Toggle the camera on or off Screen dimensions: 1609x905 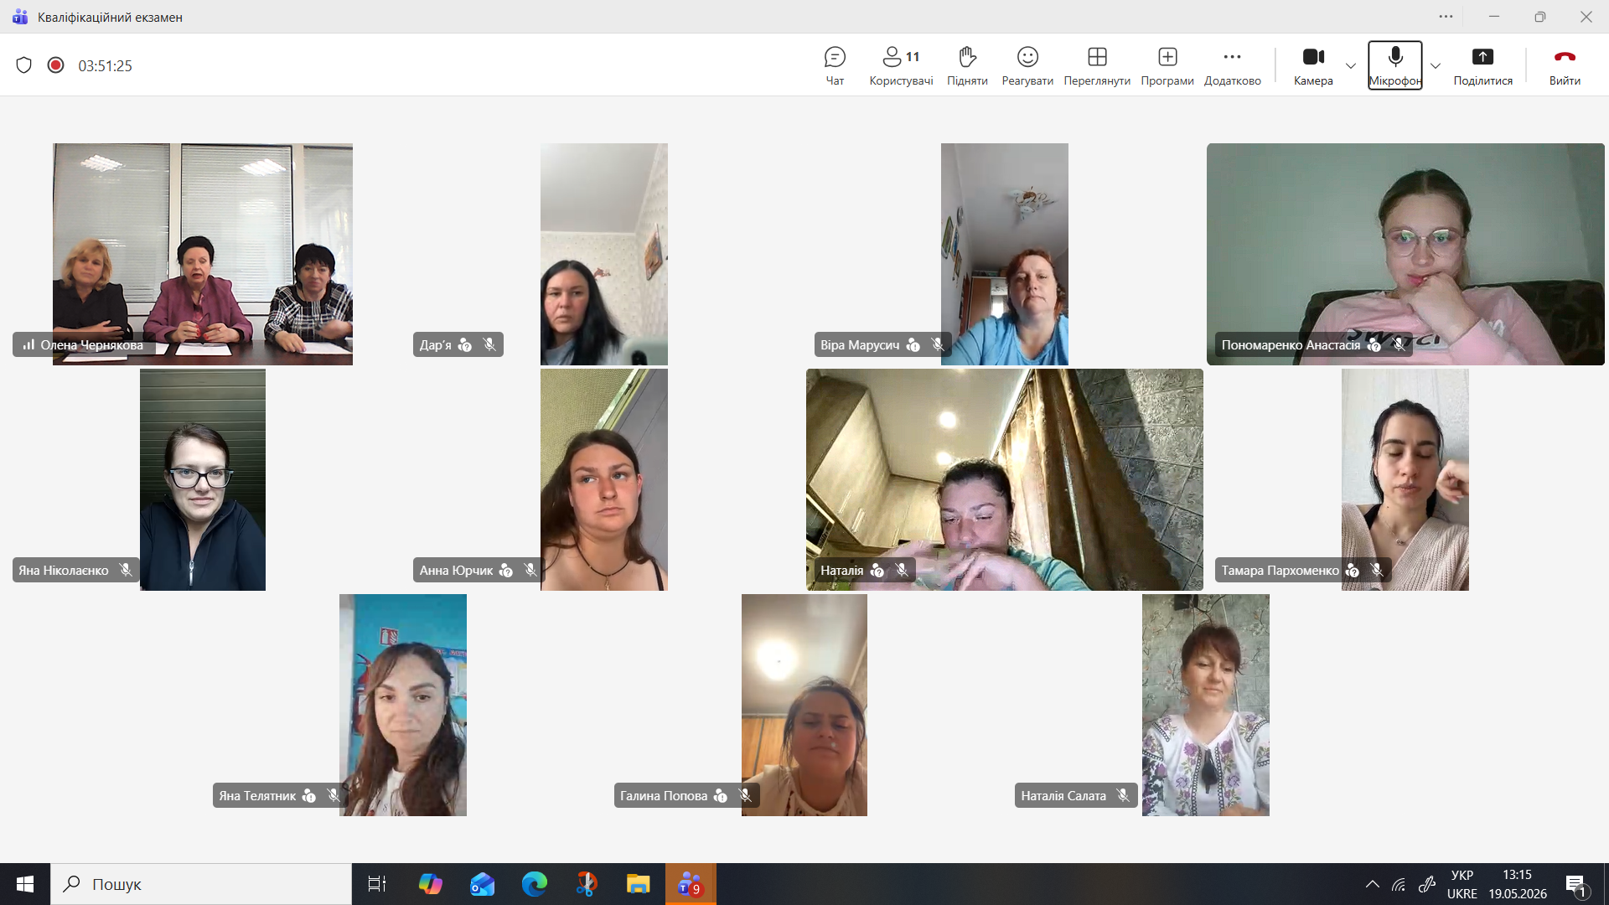click(1313, 65)
